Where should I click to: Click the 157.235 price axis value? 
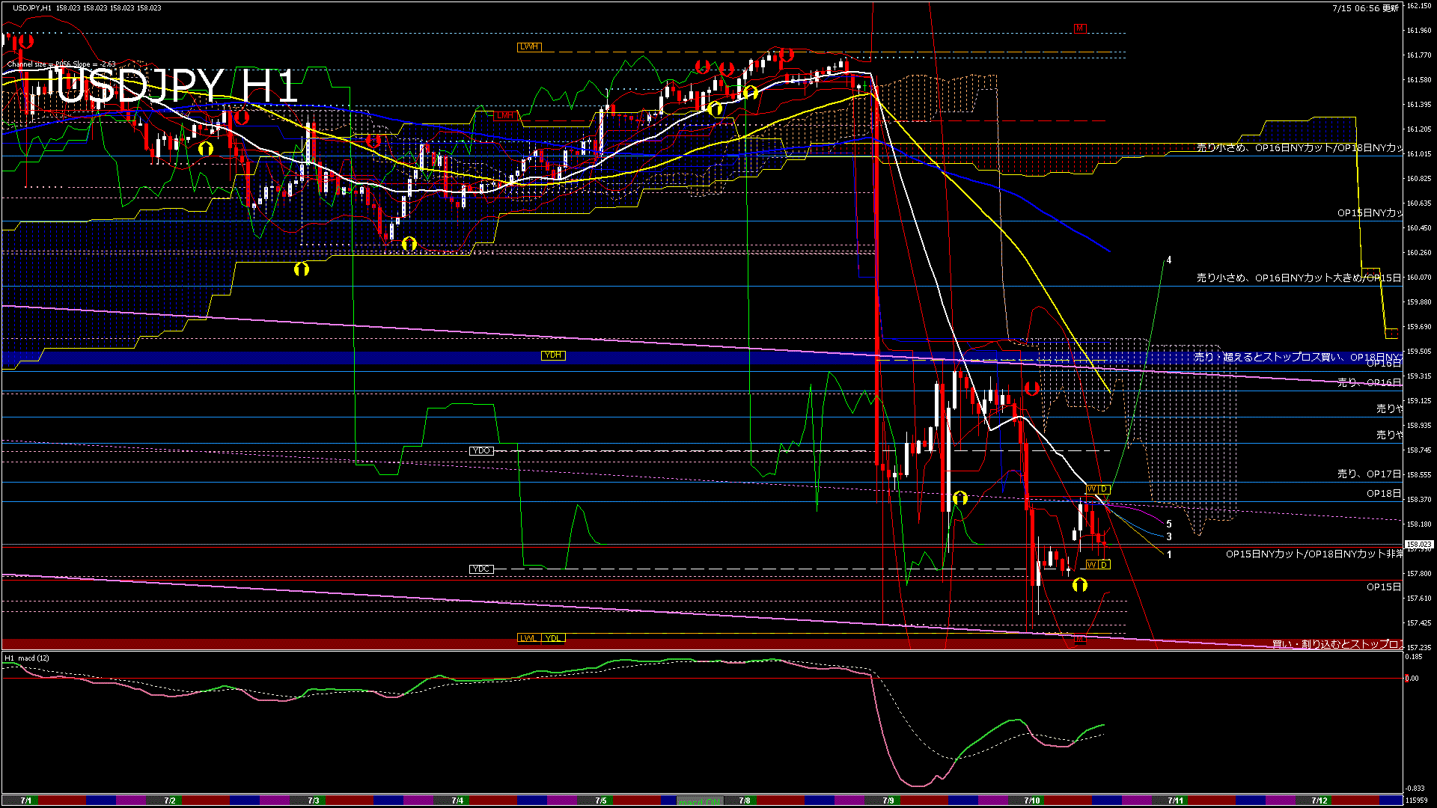click(1419, 648)
